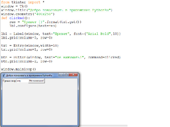This screenshot has height=127, width=170.
Task: Click the window.mainloop() code line
Action: (18, 69)
